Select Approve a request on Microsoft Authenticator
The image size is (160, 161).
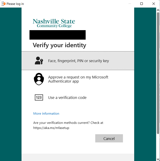78,79
